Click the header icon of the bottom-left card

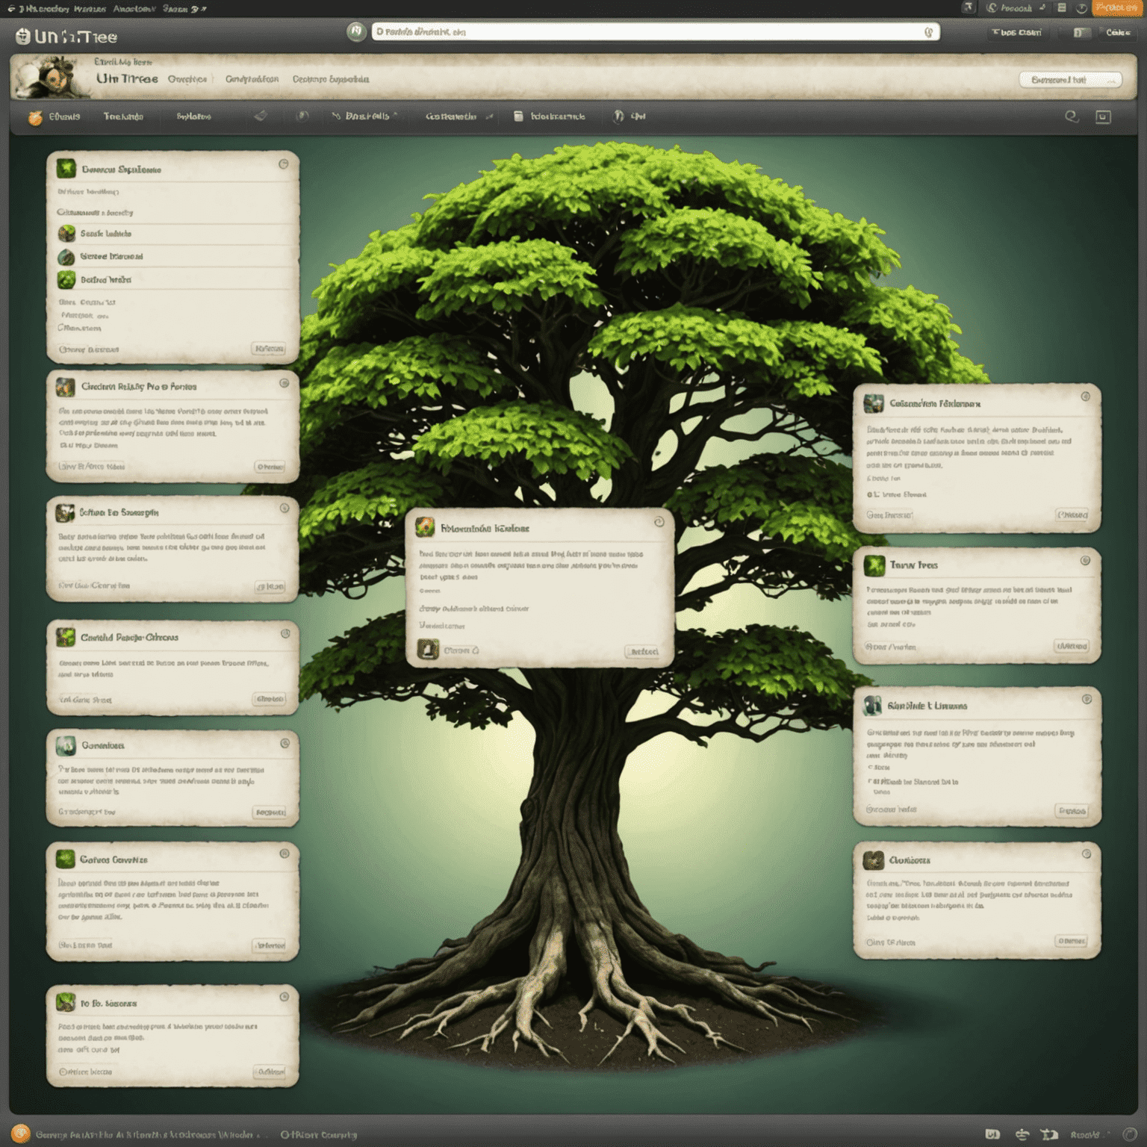pos(66,1002)
